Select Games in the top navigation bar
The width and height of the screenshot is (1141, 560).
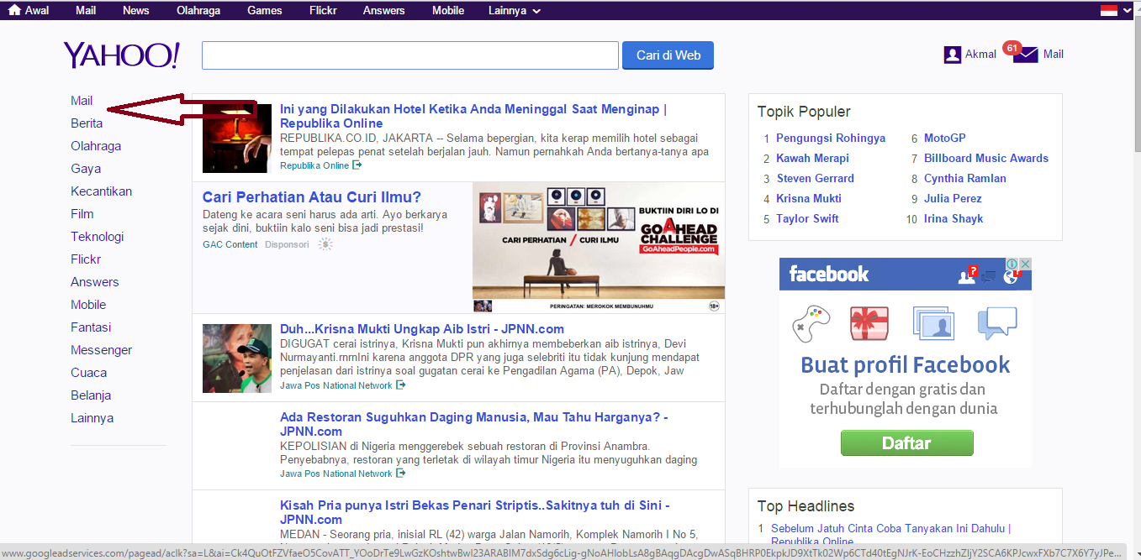point(265,11)
